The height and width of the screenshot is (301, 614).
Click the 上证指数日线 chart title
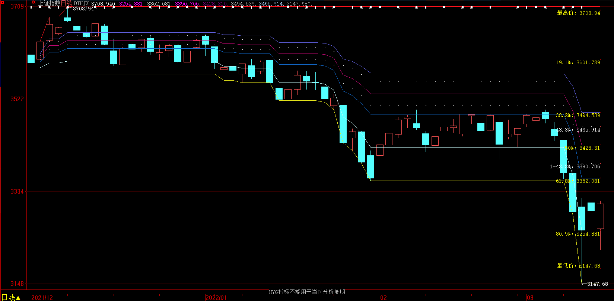point(55,3)
